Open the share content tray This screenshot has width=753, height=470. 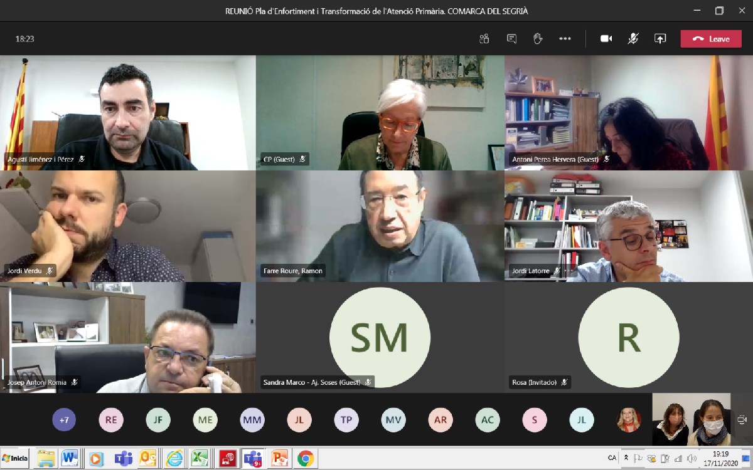click(660, 39)
